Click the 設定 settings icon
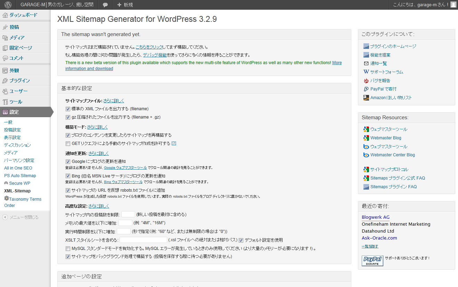The height and width of the screenshot is (287, 458). (5, 112)
